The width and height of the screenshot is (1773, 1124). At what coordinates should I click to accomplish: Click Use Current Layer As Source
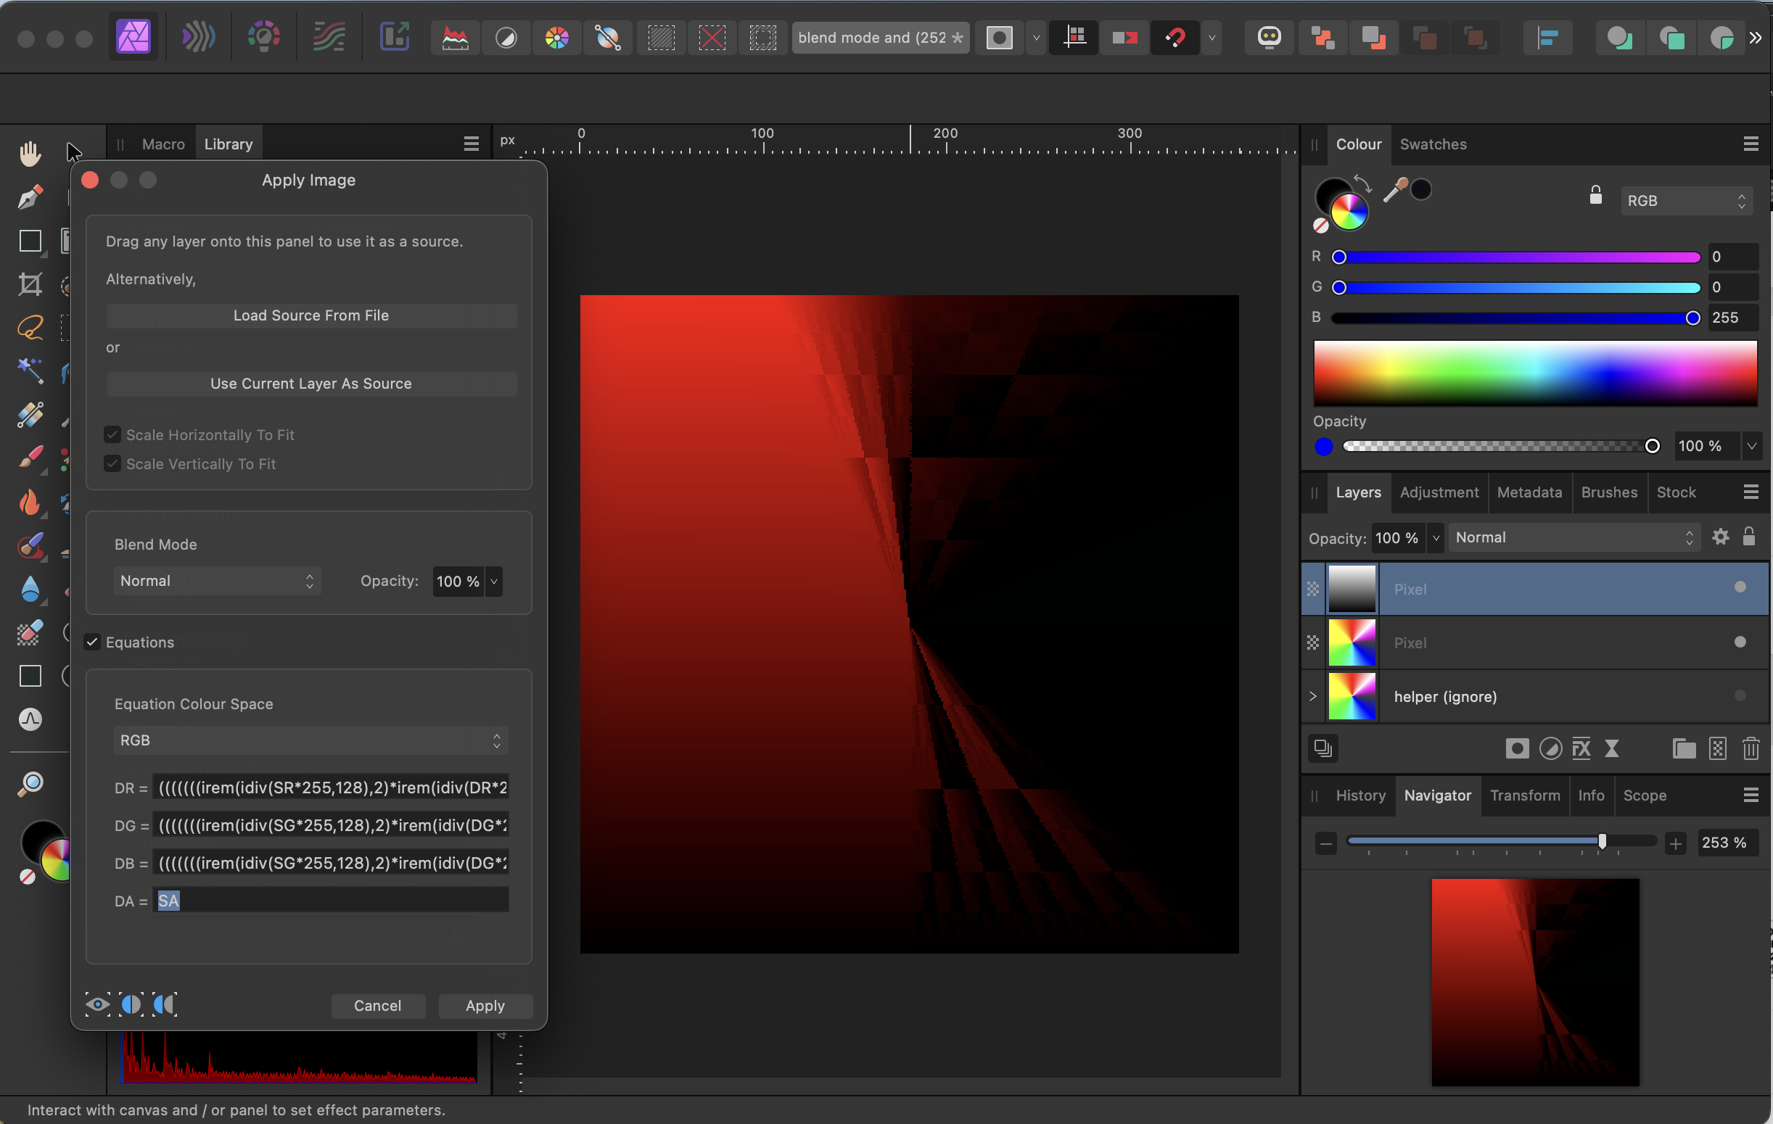(310, 384)
